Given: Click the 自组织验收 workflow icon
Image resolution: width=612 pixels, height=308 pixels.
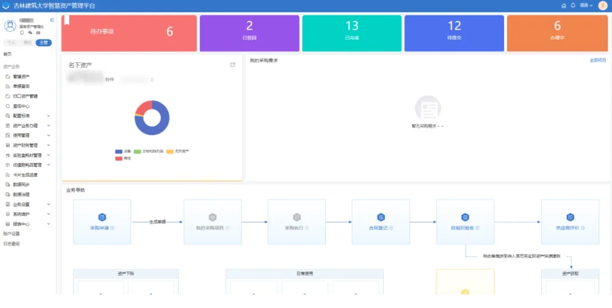Looking at the screenshot, I should (x=465, y=217).
